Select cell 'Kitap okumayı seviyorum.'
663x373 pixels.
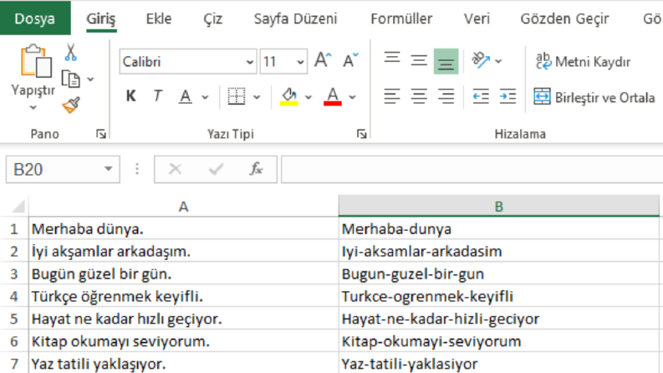(x=183, y=341)
